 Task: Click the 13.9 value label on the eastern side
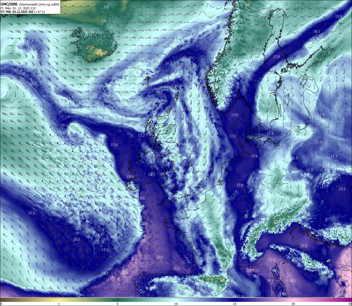click(x=321, y=115)
